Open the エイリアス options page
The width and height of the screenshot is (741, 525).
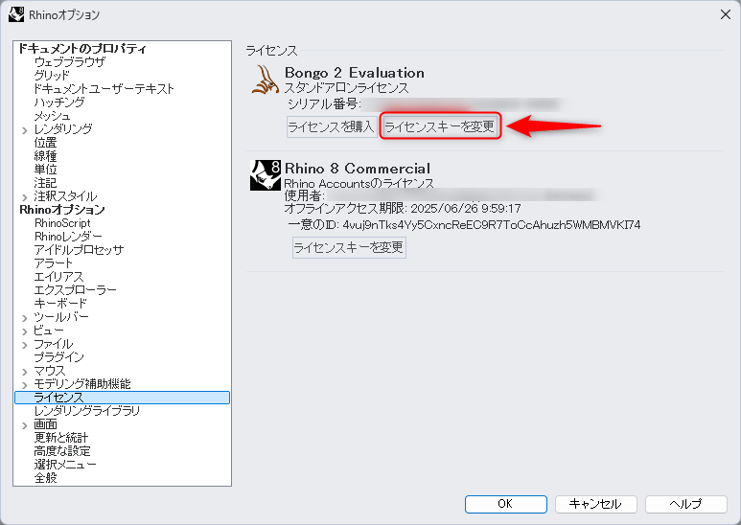pyautogui.click(x=58, y=277)
